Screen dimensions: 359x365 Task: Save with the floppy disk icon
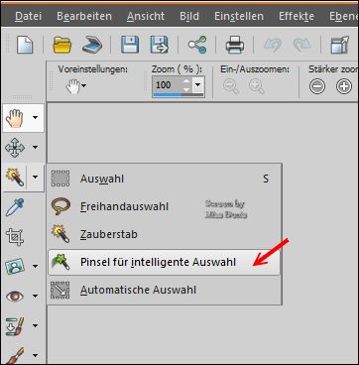130,45
